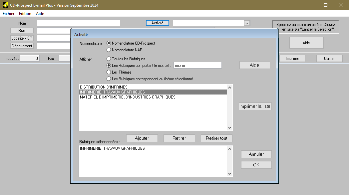Open the Edition menu
Image resolution: width=349 pixels, height=195 pixels.
point(25,14)
